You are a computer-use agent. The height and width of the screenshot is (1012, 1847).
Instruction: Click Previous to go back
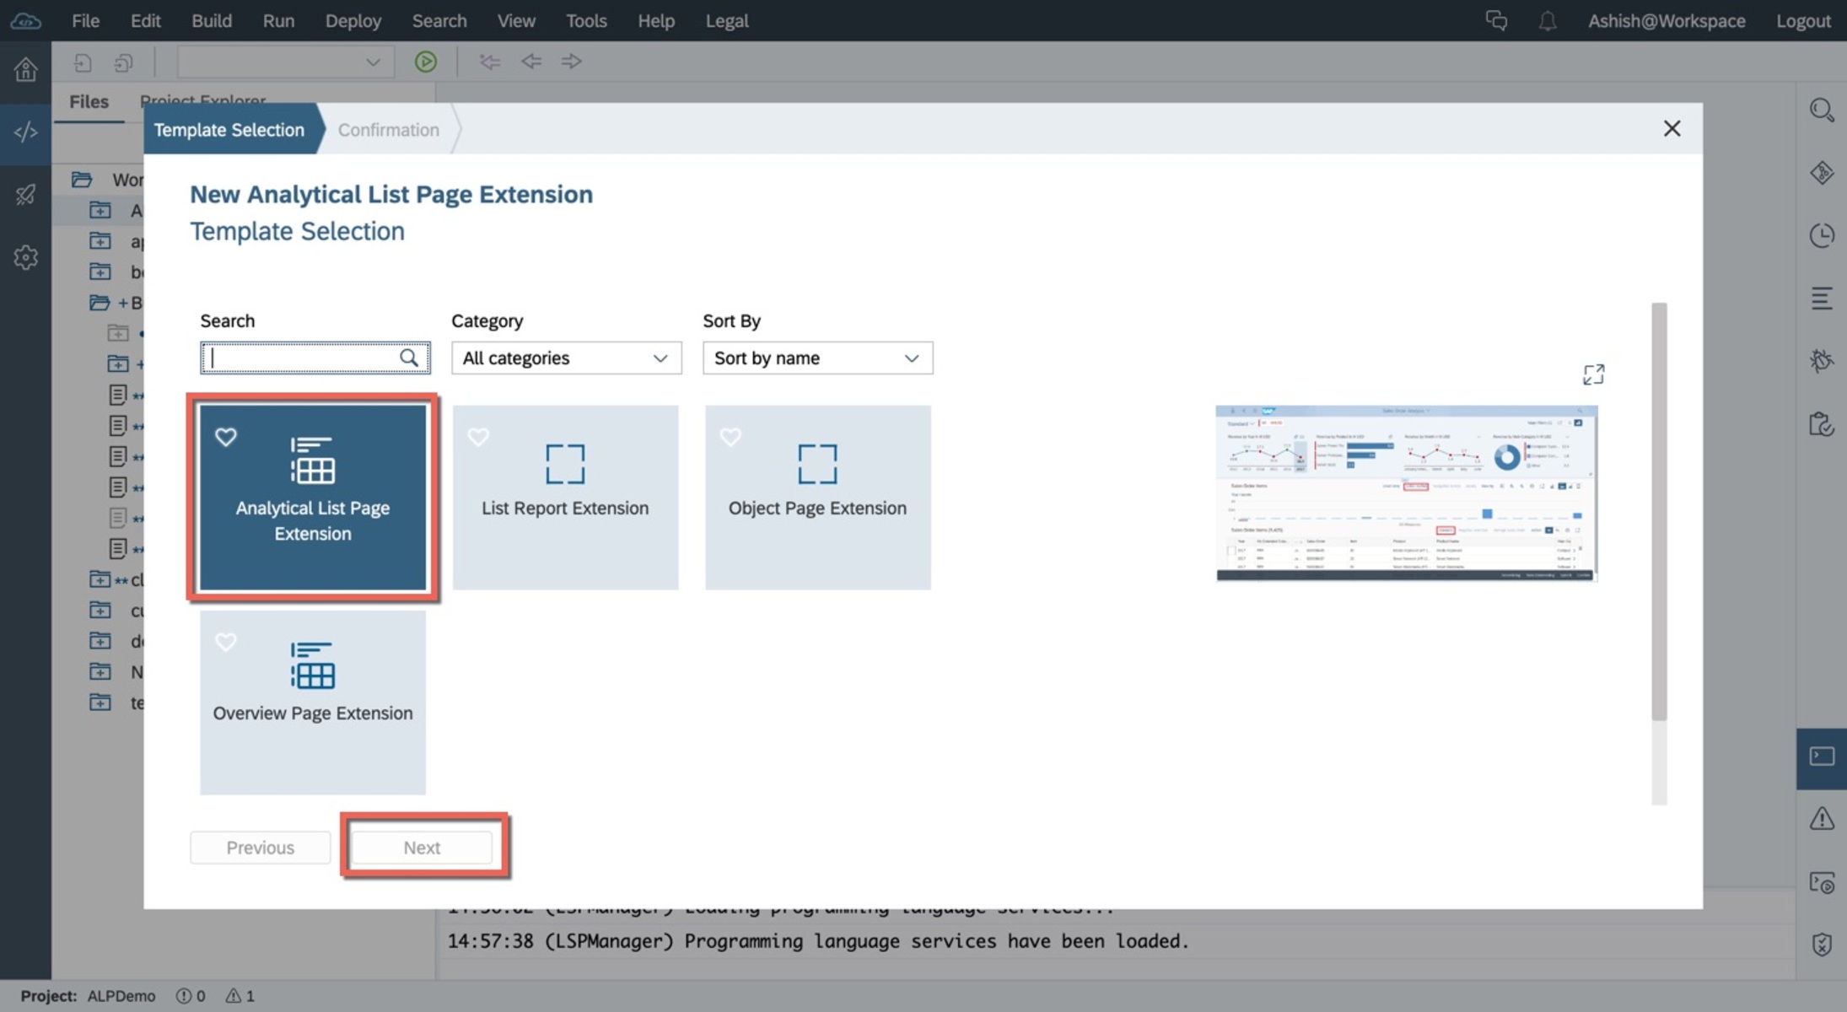(259, 846)
